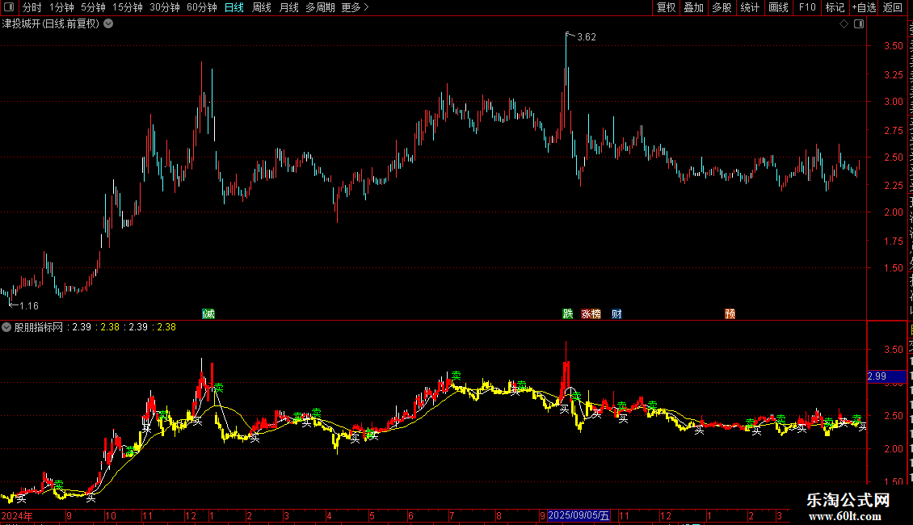Click the diamond icon above the price axis
This screenshot has width=913, height=525.
844,24
